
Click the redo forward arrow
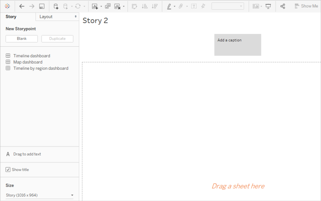(x=32, y=6)
